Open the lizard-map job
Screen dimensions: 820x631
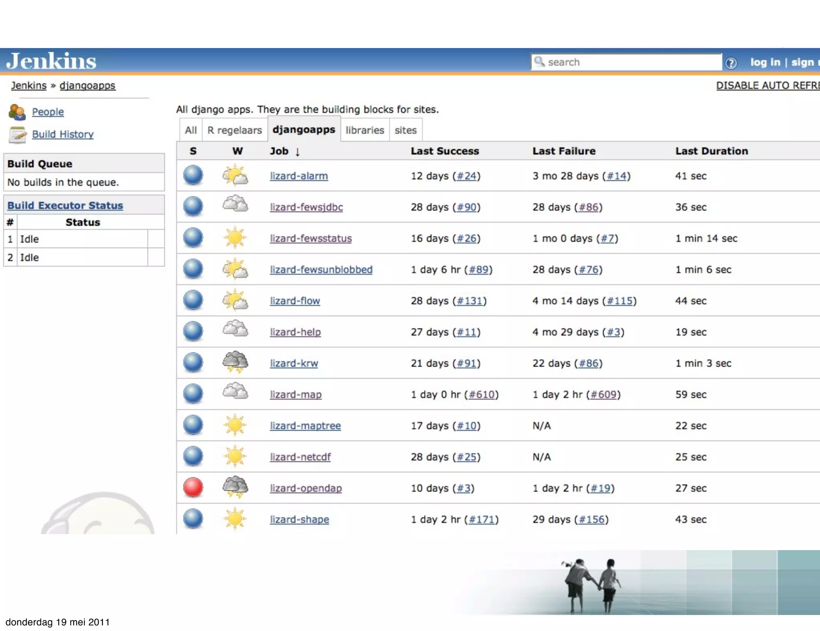pos(295,394)
